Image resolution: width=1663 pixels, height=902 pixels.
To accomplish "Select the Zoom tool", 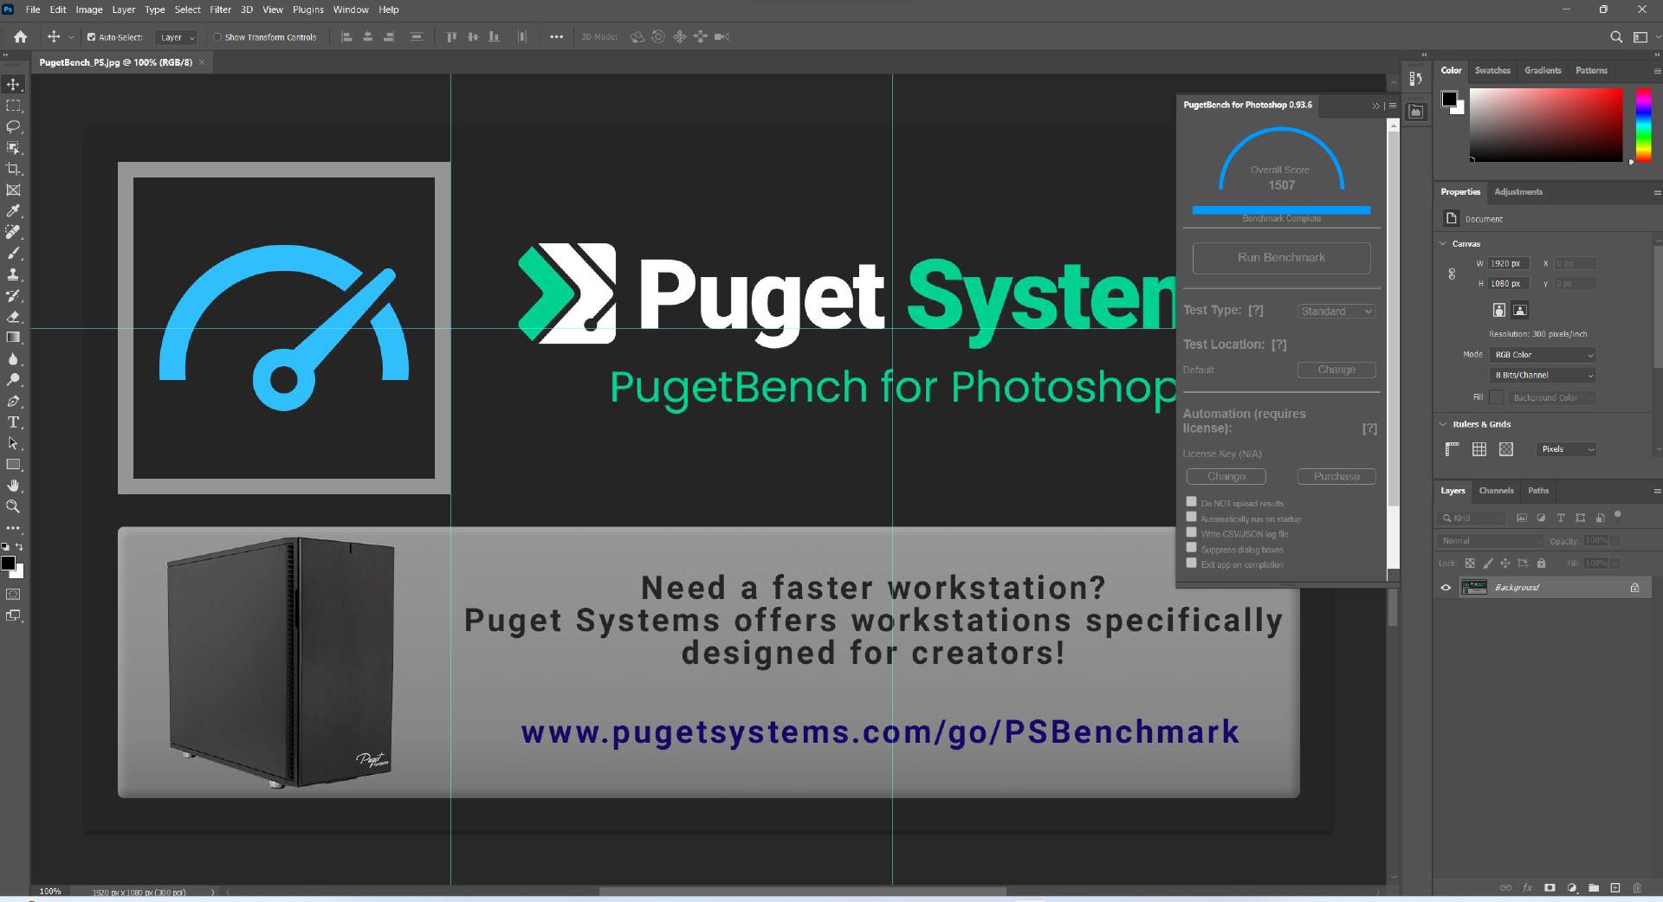I will 13,506.
